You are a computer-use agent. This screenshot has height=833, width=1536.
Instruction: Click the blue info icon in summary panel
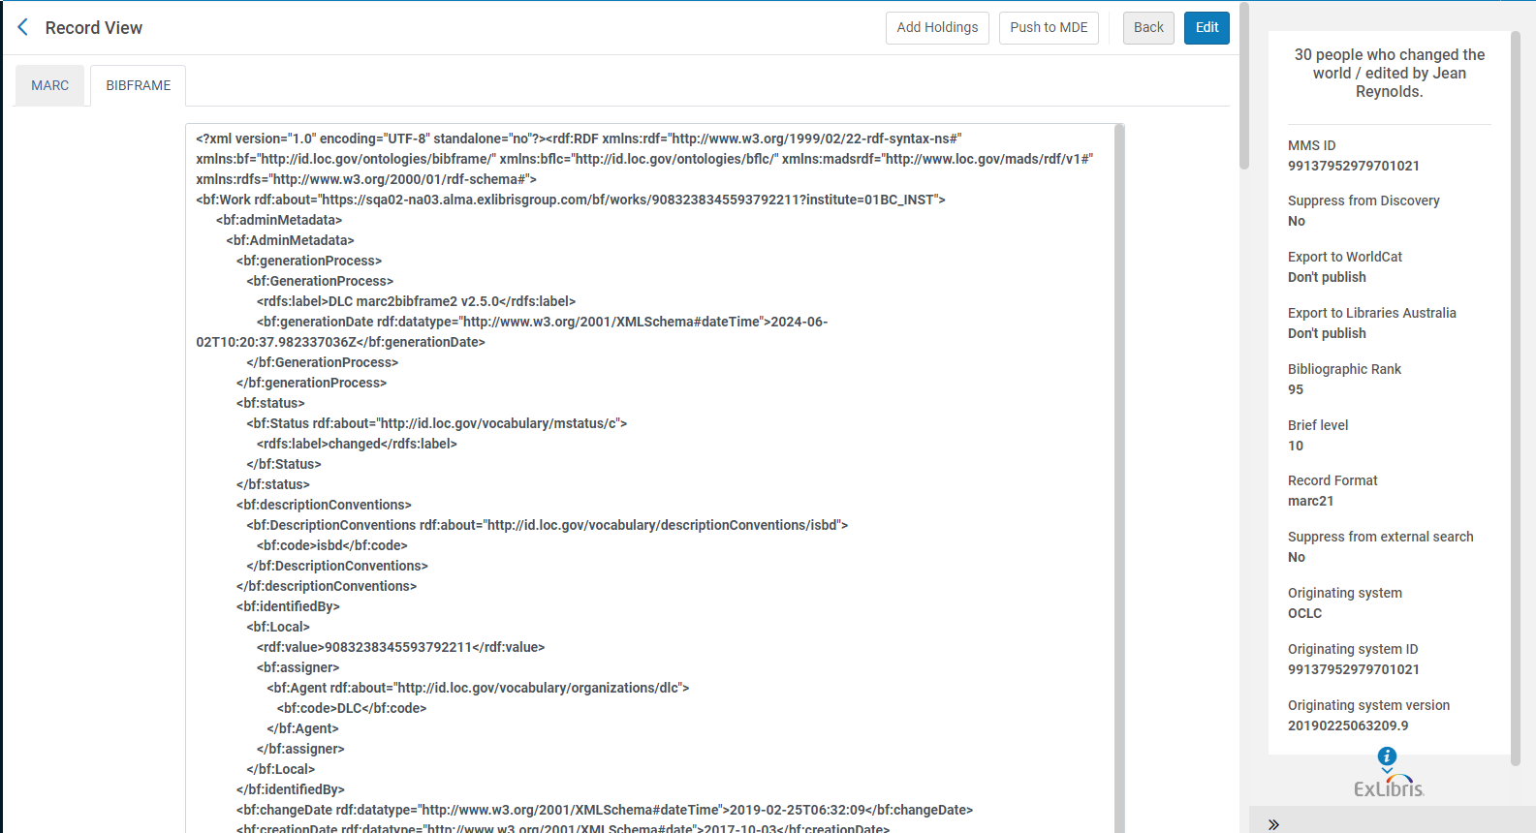pos(1387,756)
